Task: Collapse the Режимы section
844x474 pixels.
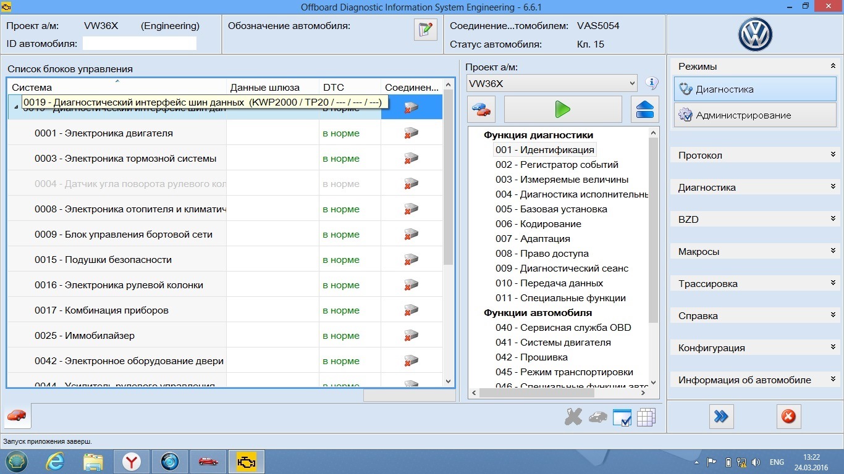Action: 833,66
